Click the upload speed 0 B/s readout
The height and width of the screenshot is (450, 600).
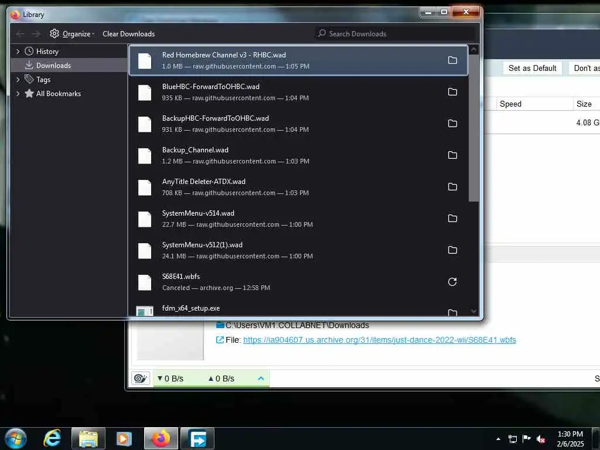221,379
